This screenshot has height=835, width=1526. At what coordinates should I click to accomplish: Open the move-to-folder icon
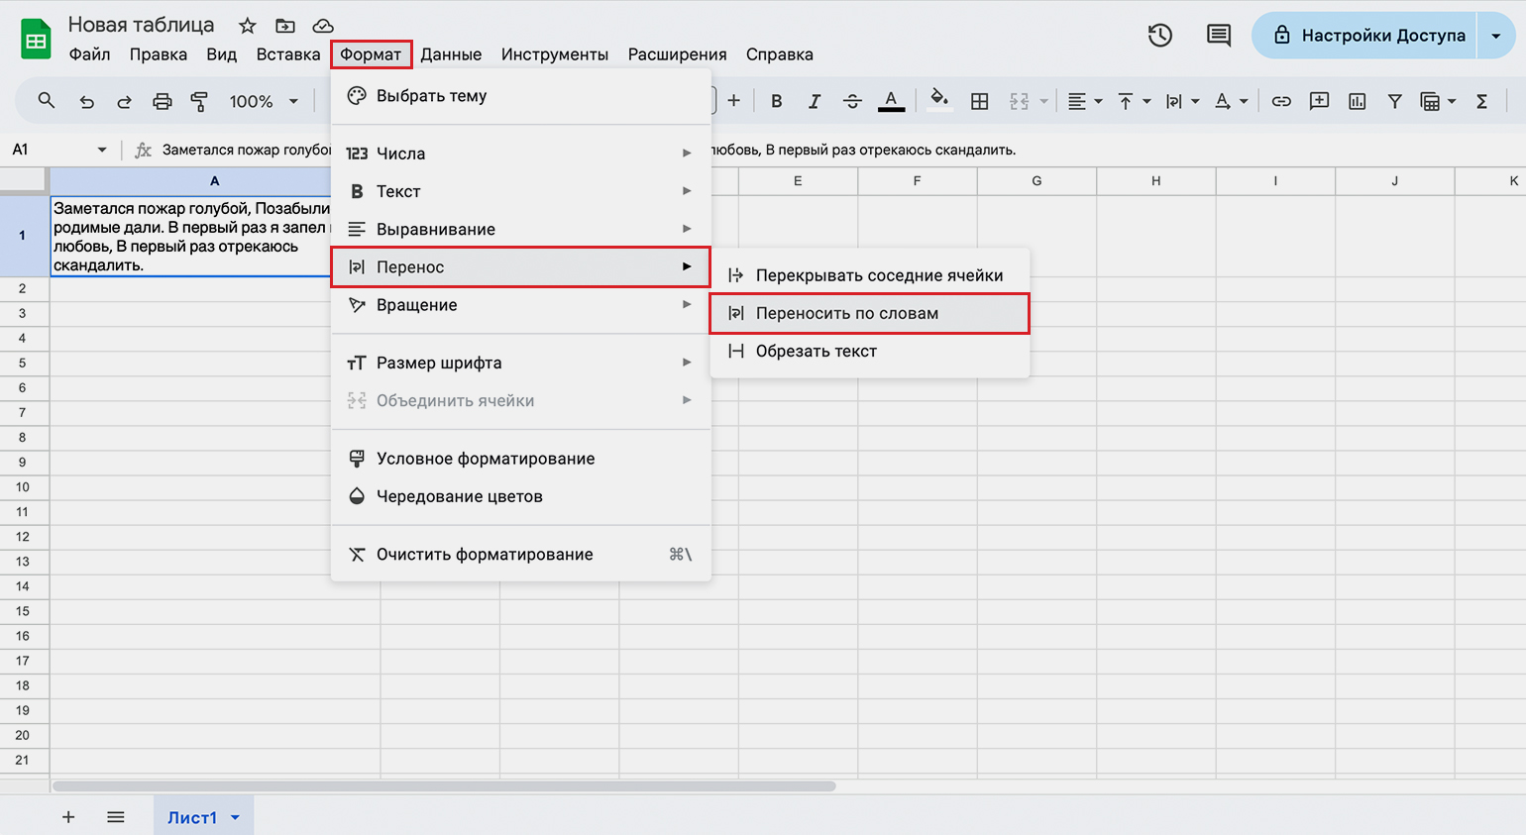pyautogui.click(x=285, y=26)
